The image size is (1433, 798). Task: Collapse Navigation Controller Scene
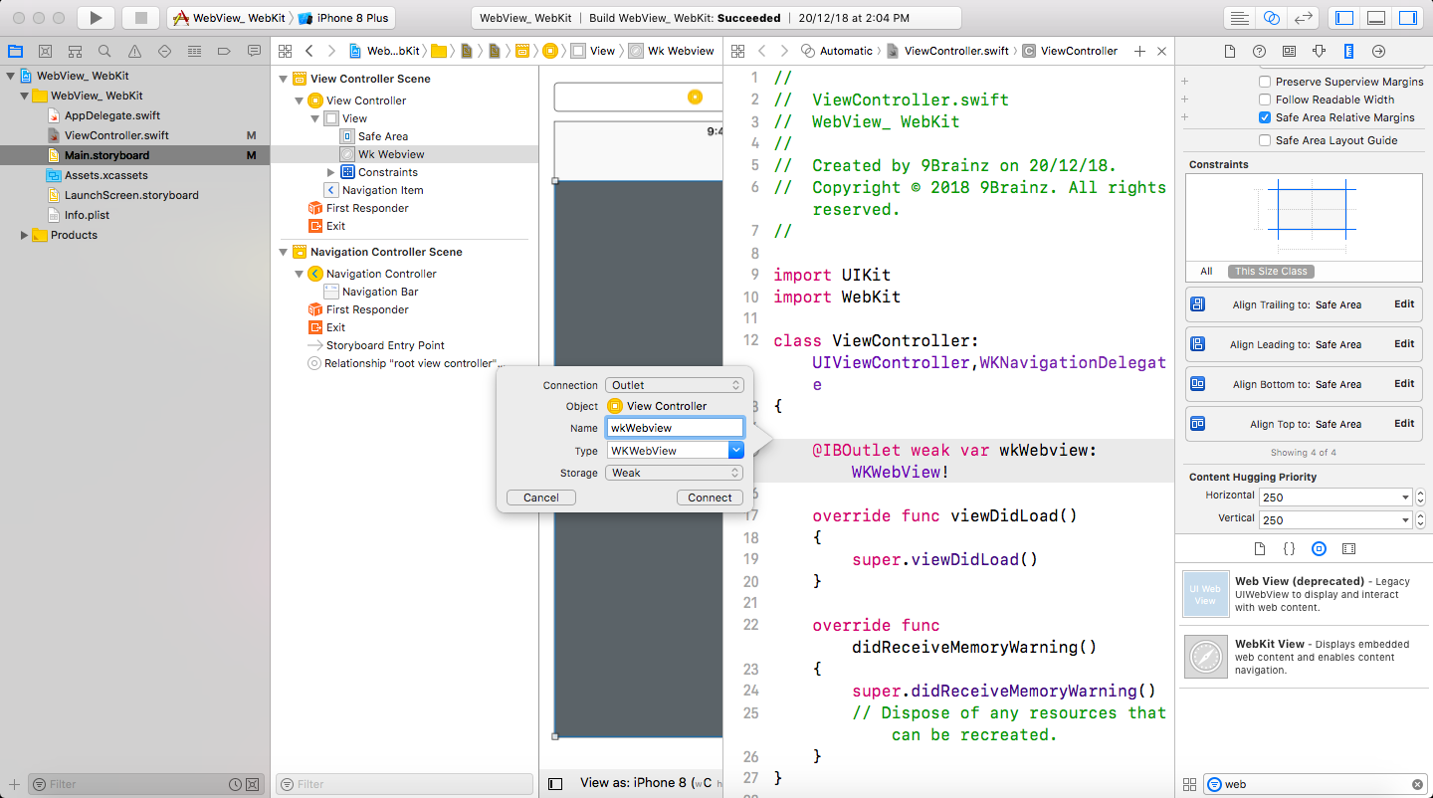click(x=284, y=252)
